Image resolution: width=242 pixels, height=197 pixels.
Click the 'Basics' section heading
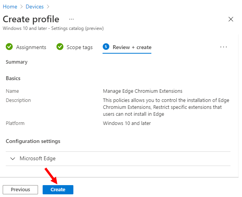point(13,79)
